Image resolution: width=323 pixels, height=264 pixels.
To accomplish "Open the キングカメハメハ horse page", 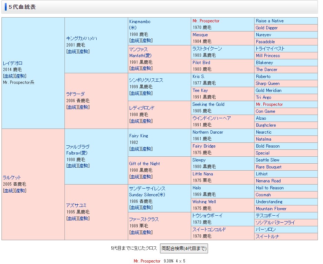I will [x=81, y=38].
